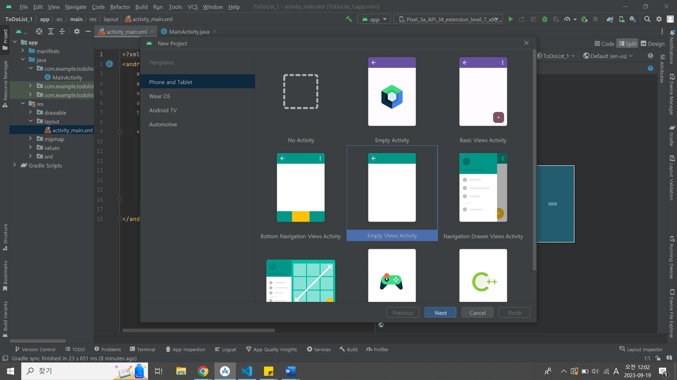Viewport: 677px width, 380px height.
Task: Collapse the layout folder in project tree
Action: pyautogui.click(x=31, y=121)
